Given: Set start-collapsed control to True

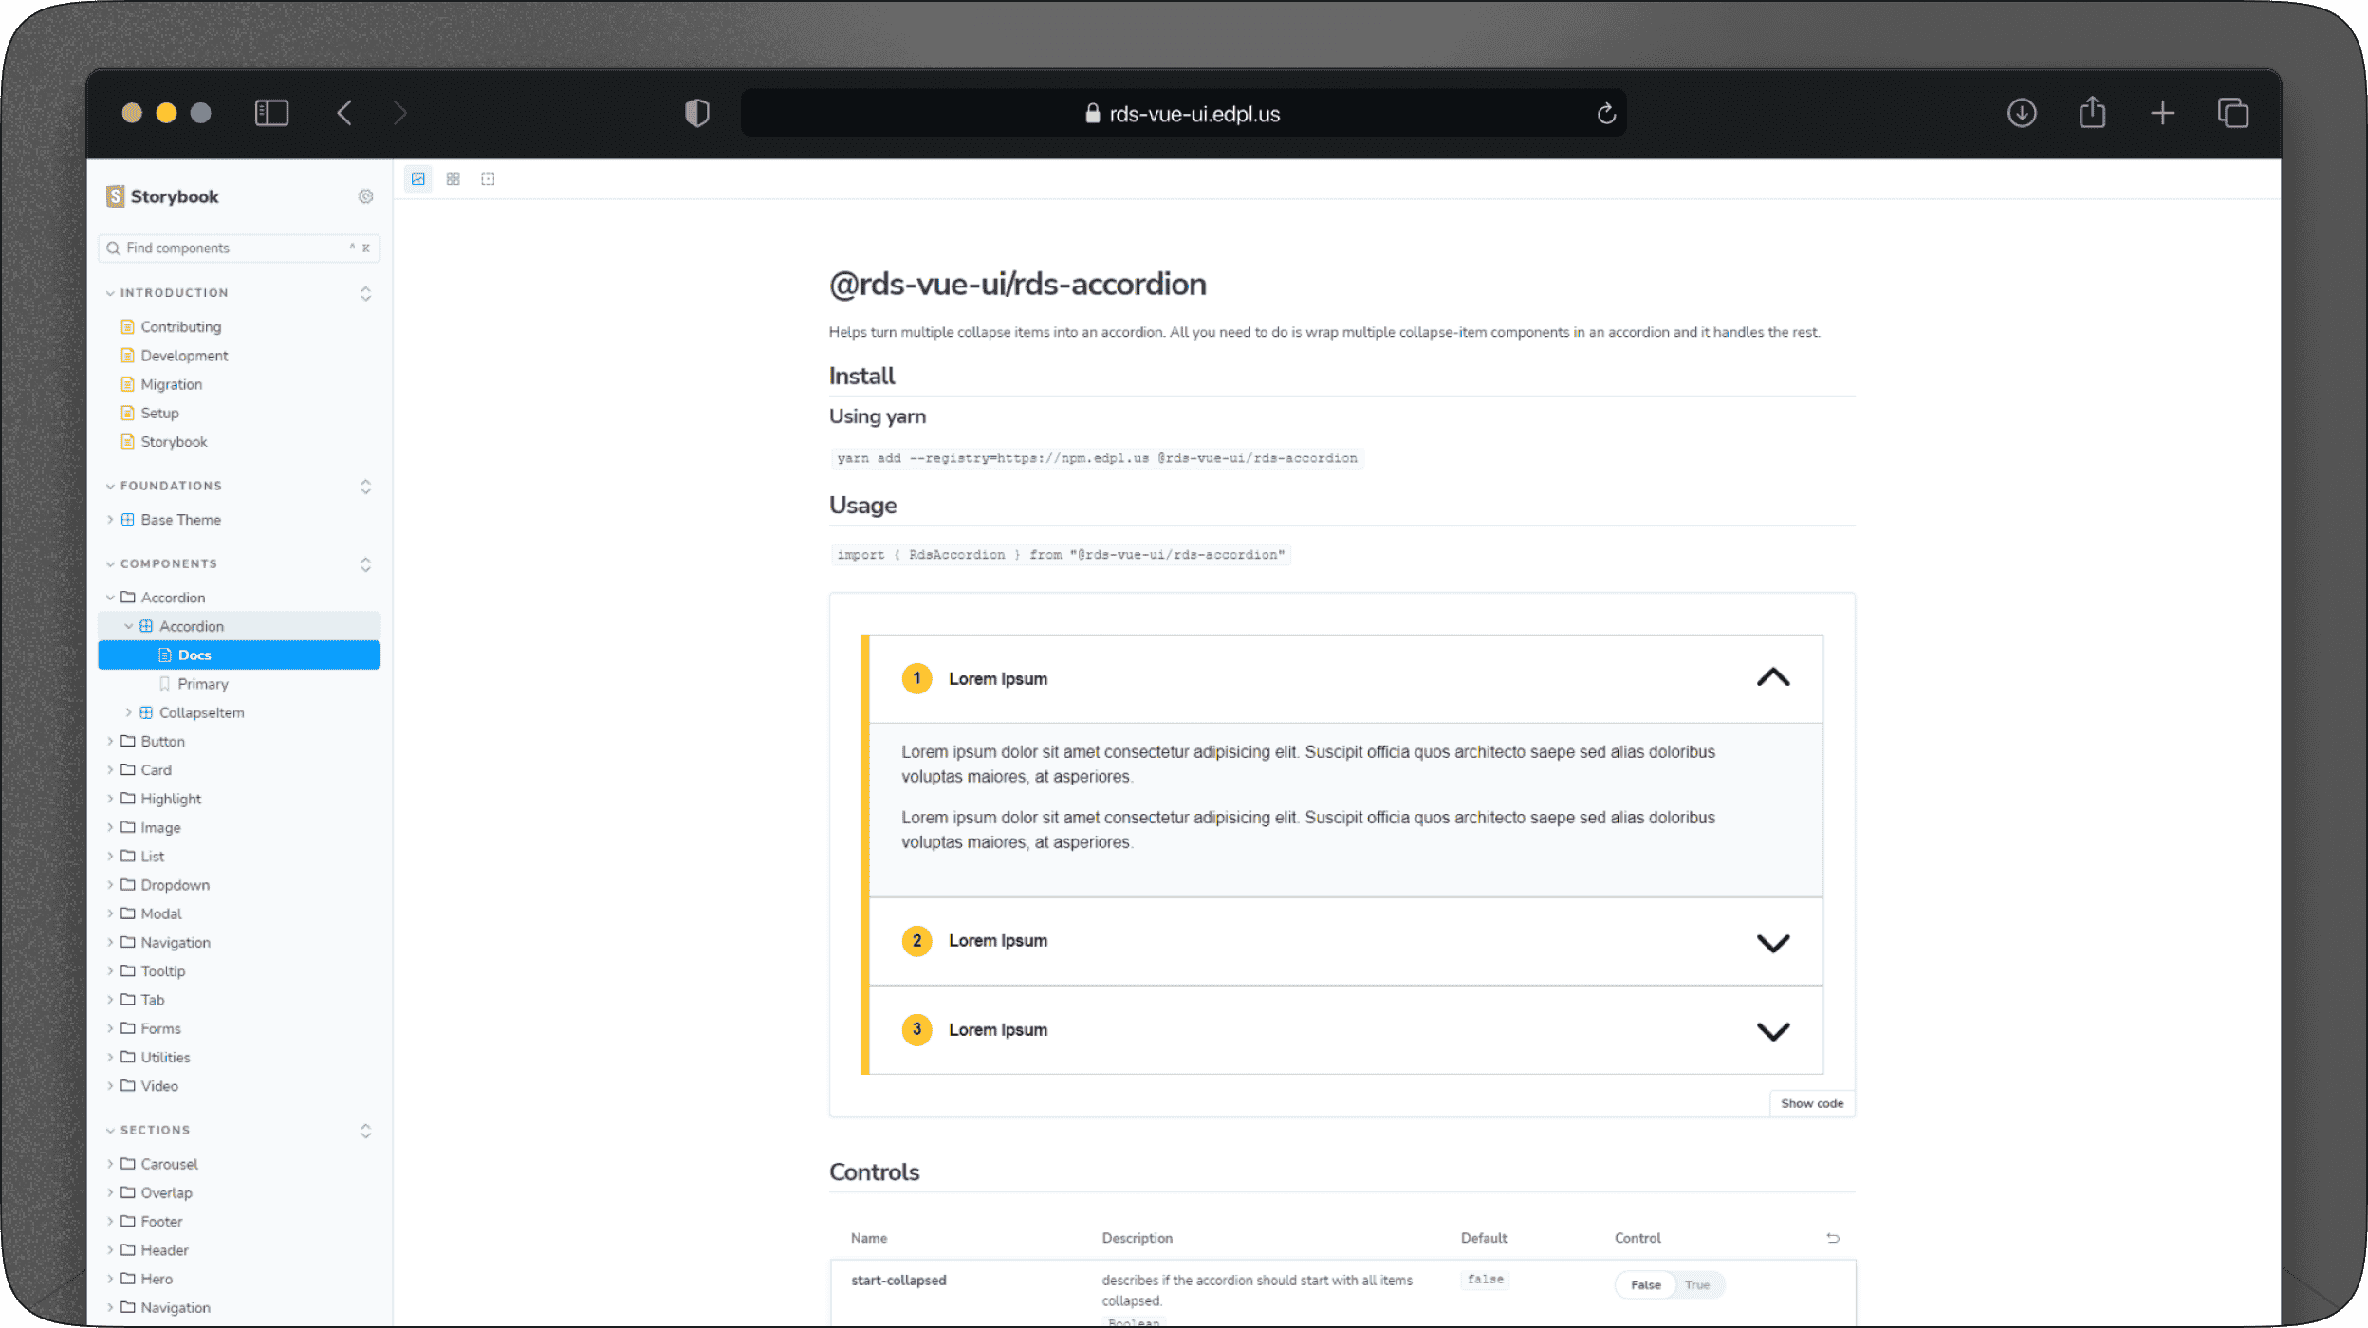Looking at the screenshot, I should 1697,1285.
